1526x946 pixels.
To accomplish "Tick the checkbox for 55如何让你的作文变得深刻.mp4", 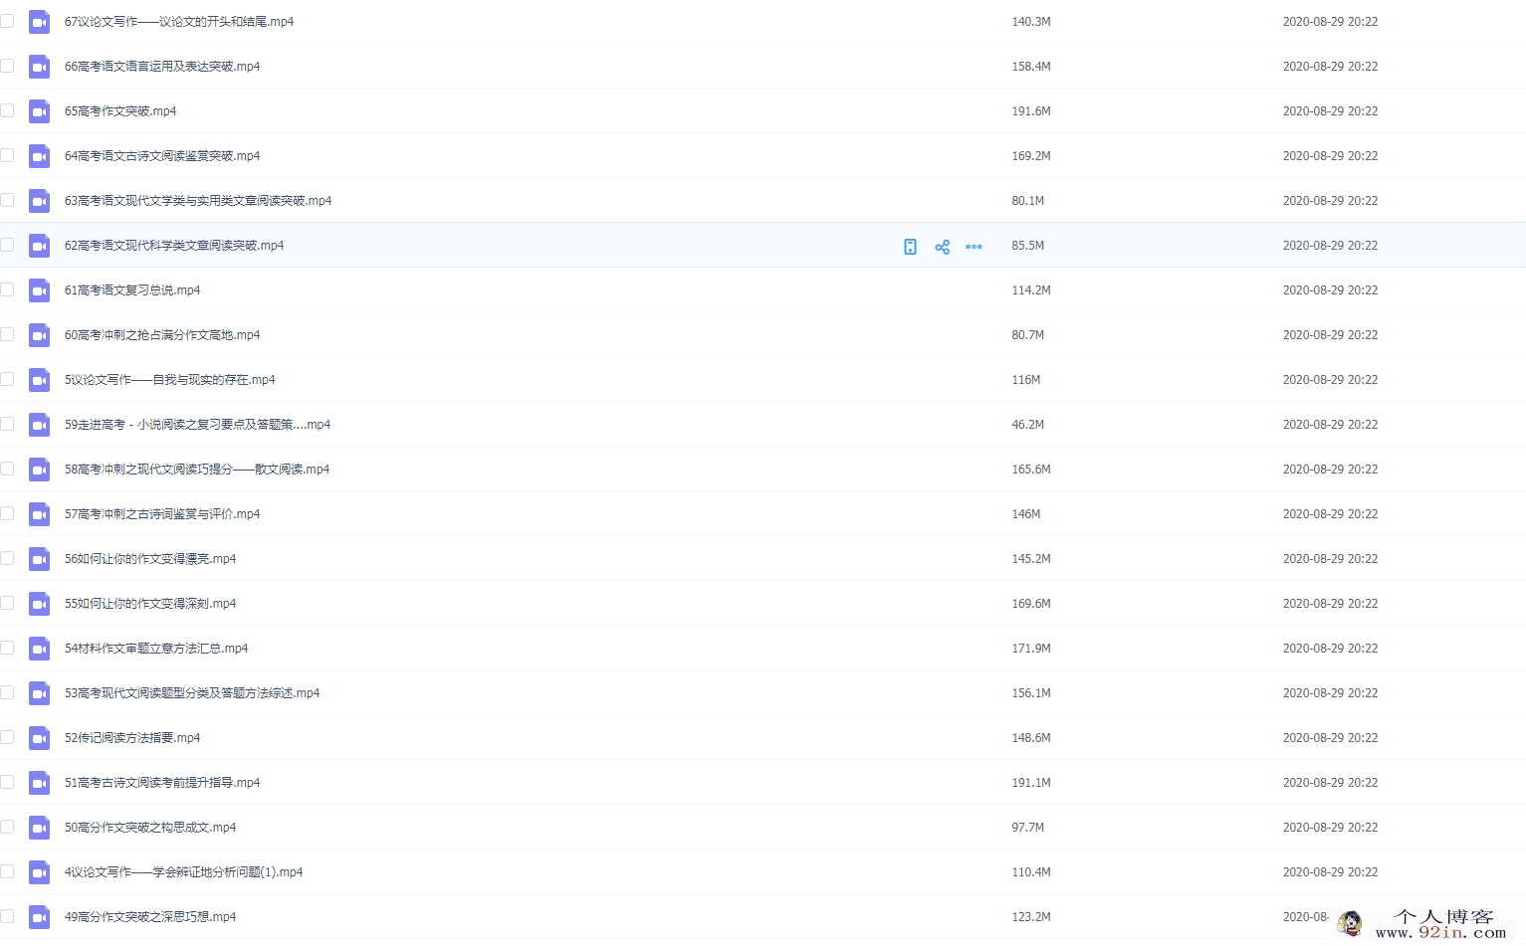I will (7, 603).
